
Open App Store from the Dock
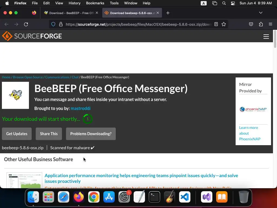tap(109, 197)
